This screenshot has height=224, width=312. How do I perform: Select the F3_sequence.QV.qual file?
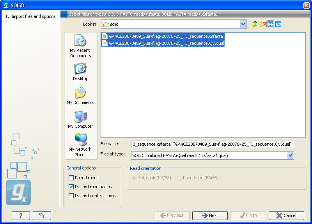(166, 43)
